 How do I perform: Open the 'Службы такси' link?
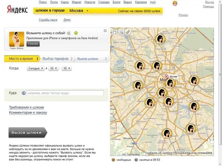(x=48, y=20)
